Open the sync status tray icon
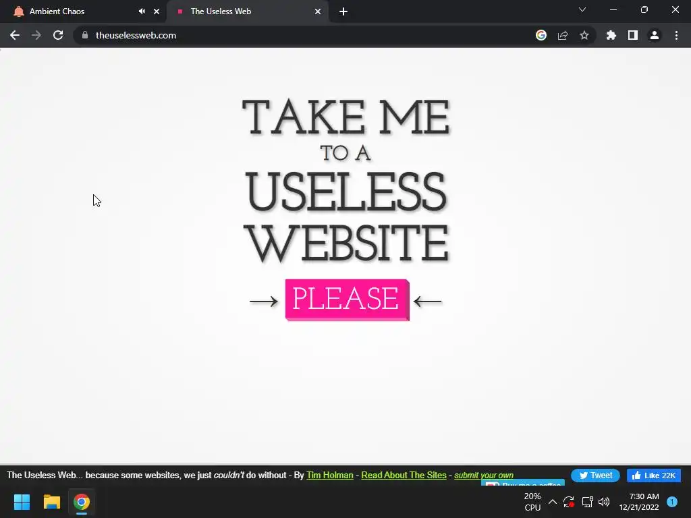The width and height of the screenshot is (691, 518). [x=568, y=502]
